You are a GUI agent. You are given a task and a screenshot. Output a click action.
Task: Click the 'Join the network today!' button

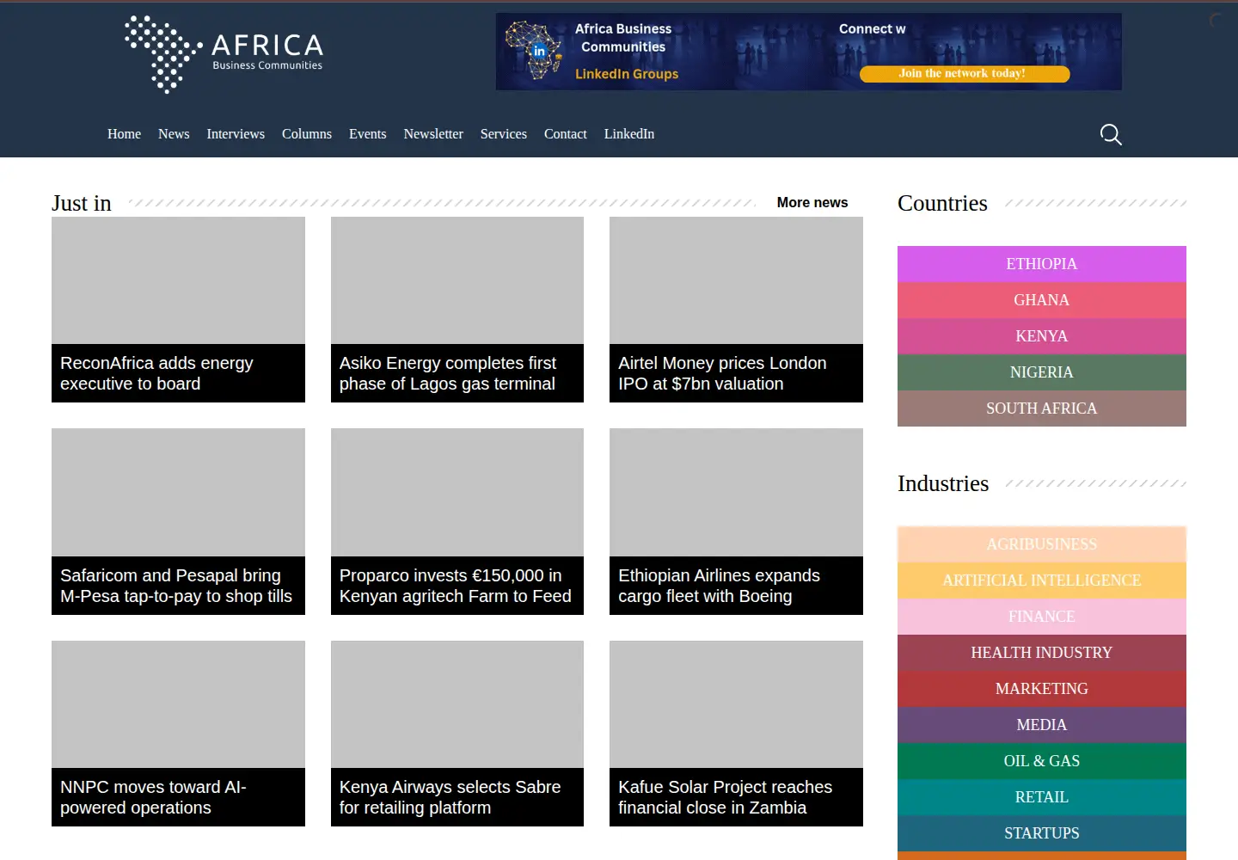[965, 74]
